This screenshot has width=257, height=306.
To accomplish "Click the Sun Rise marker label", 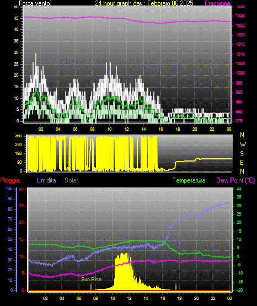I will click(x=92, y=280).
